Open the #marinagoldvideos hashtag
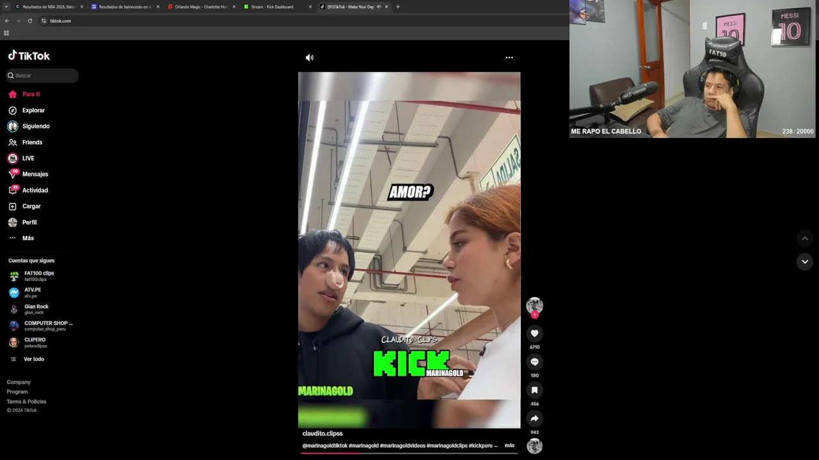 tap(402, 445)
